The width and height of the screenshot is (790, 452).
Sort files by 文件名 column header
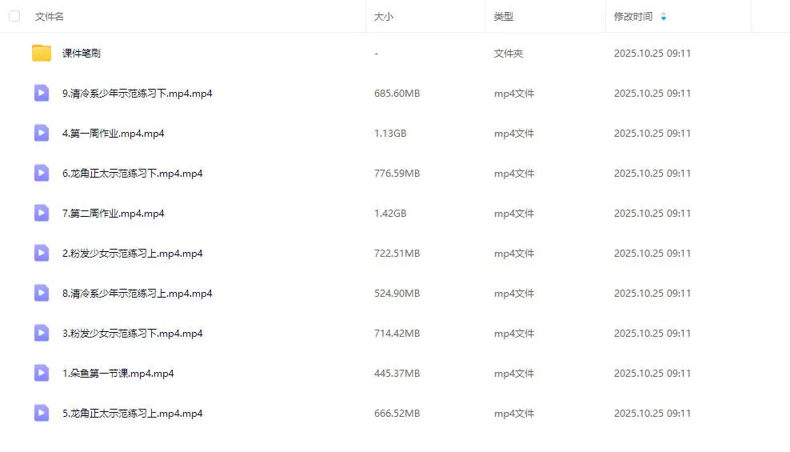[50, 17]
